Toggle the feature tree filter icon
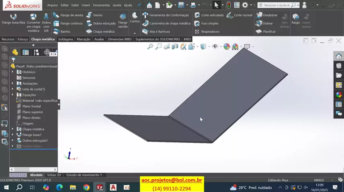344x192 pixels. [13, 60]
